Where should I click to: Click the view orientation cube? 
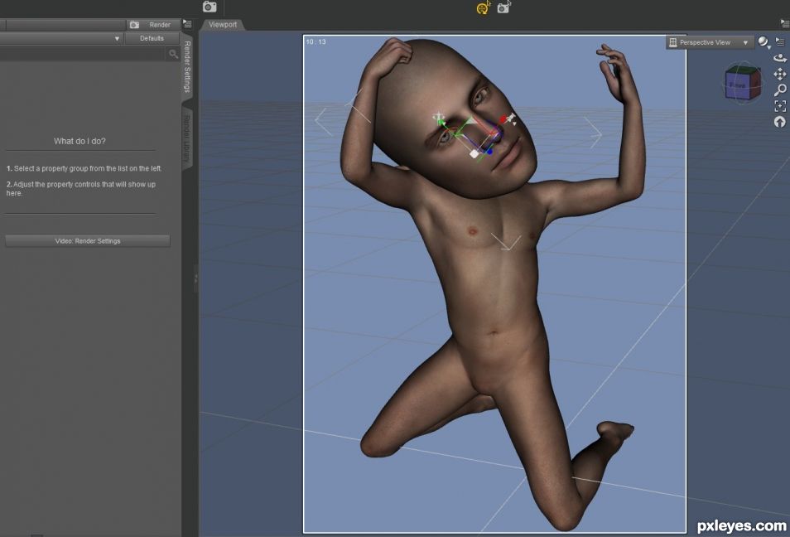click(x=742, y=83)
